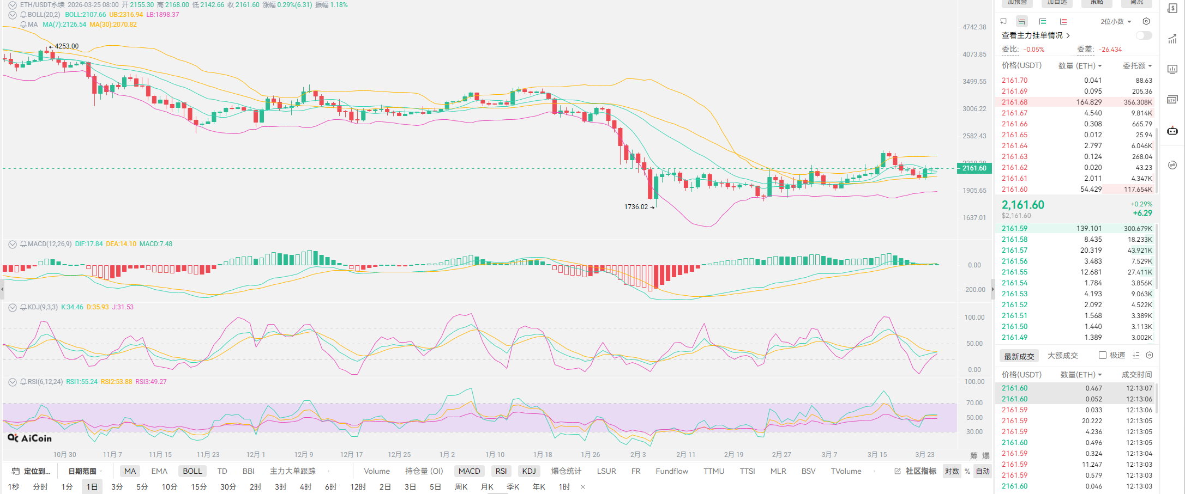1185x494 pixels.
Task: Click the 日期范围 date range selector
Action: 82,471
